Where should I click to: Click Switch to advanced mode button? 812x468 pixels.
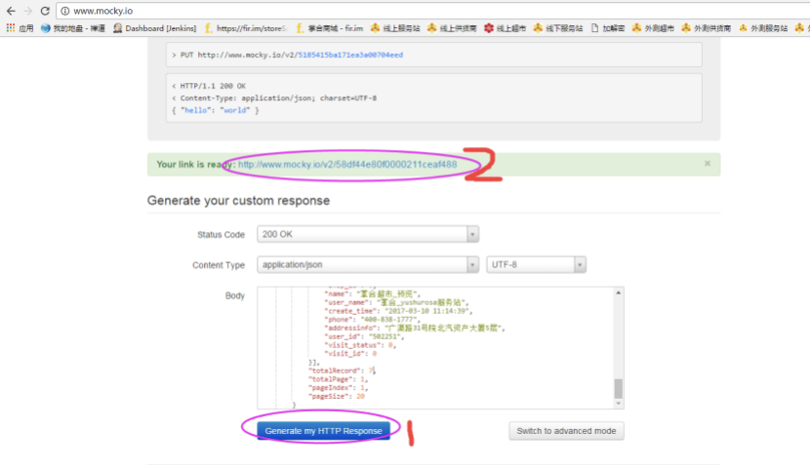tap(566, 431)
